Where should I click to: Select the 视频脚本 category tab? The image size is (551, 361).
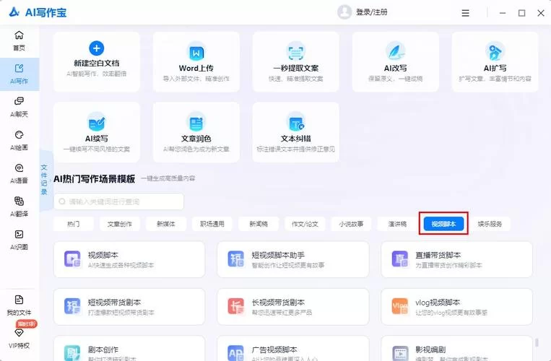[x=443, y=224]
